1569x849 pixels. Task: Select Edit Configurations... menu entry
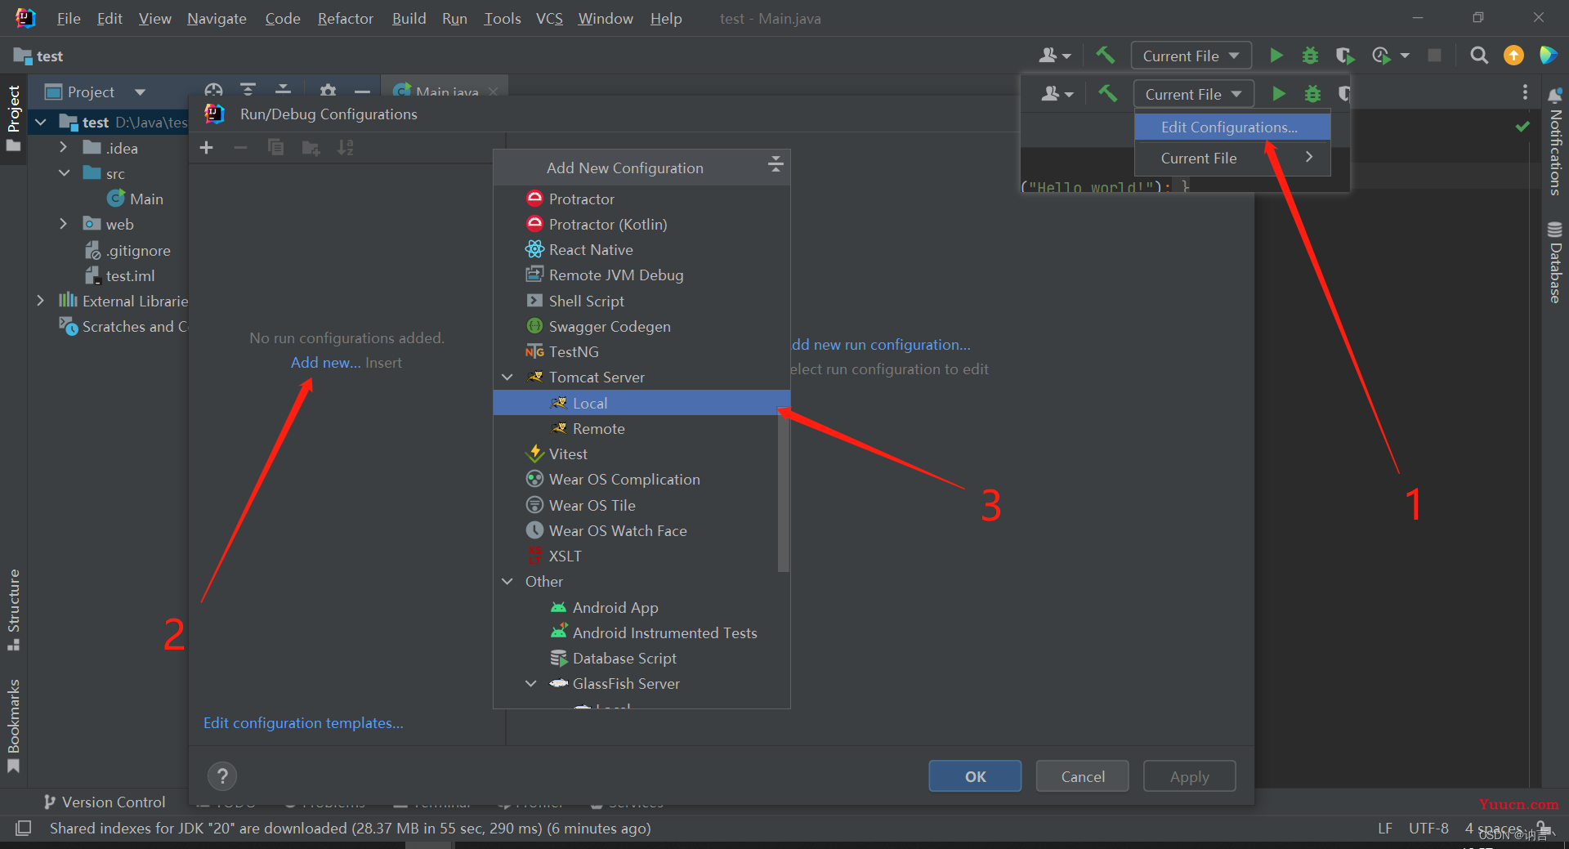tap(1232, 127)
